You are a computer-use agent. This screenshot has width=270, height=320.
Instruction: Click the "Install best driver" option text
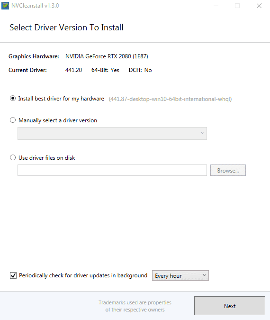pyautogui.click(x=61, y=99)
